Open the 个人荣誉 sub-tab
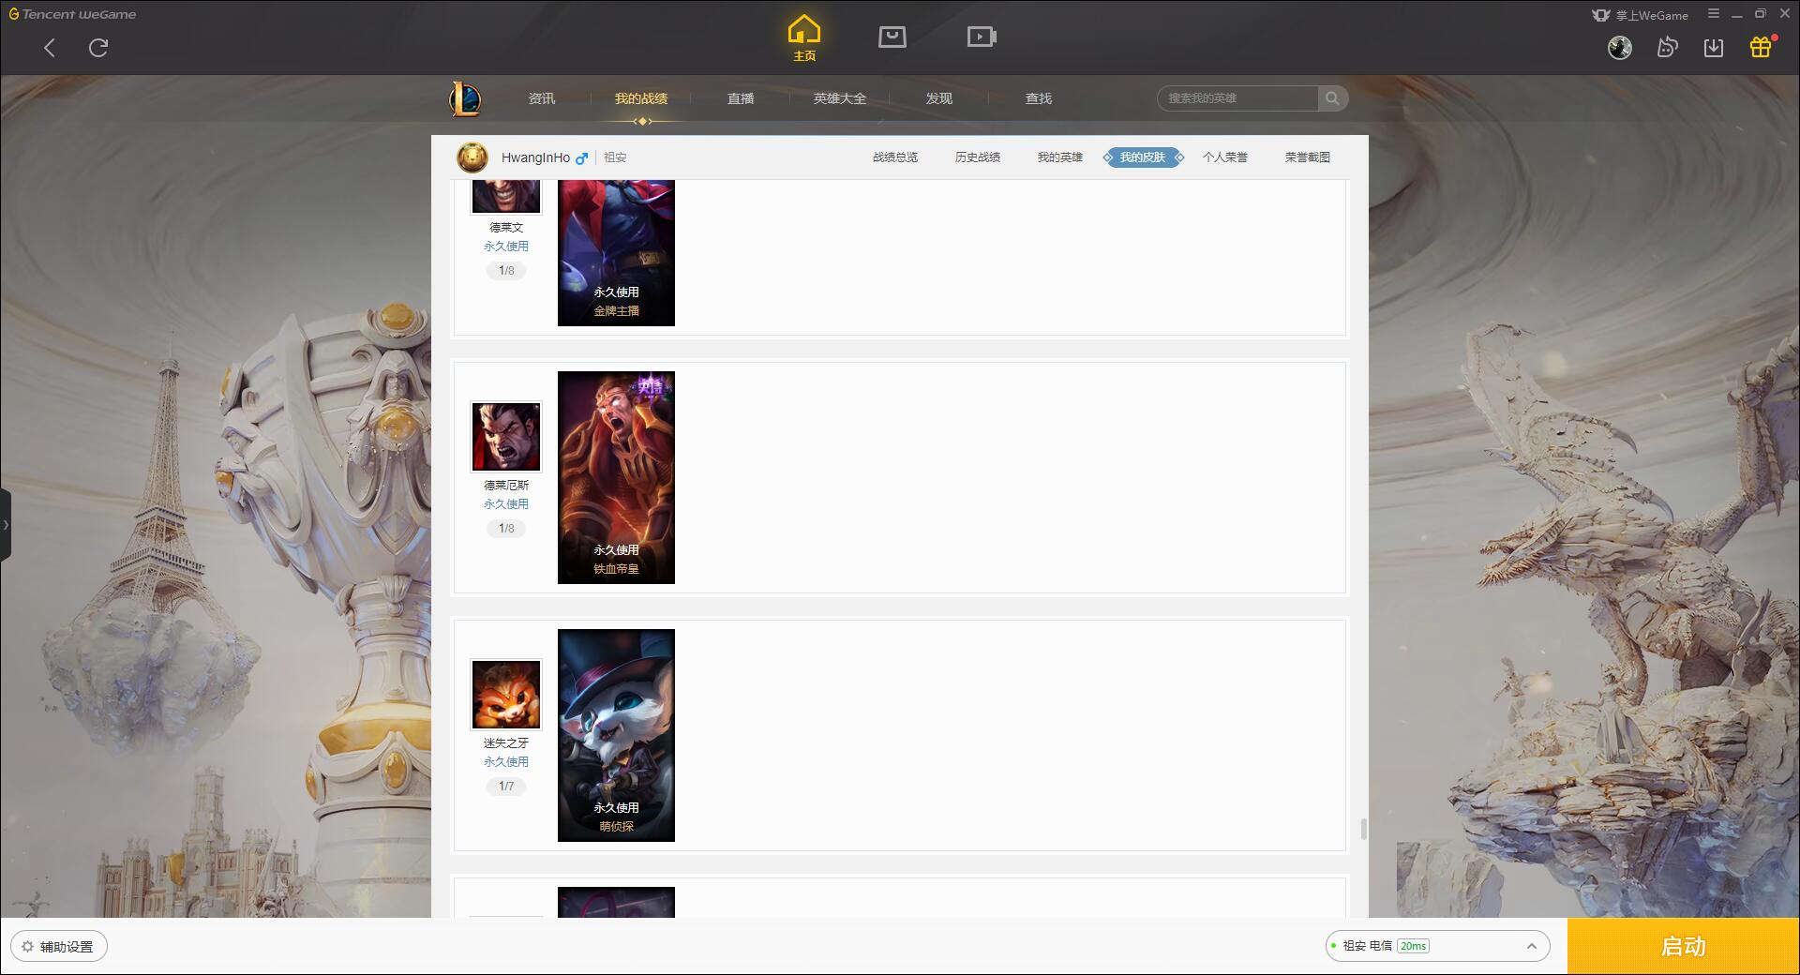 click(x=1225, y=157)
